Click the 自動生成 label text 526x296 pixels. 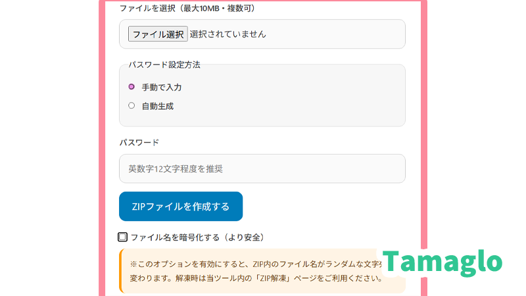point(158,105)
